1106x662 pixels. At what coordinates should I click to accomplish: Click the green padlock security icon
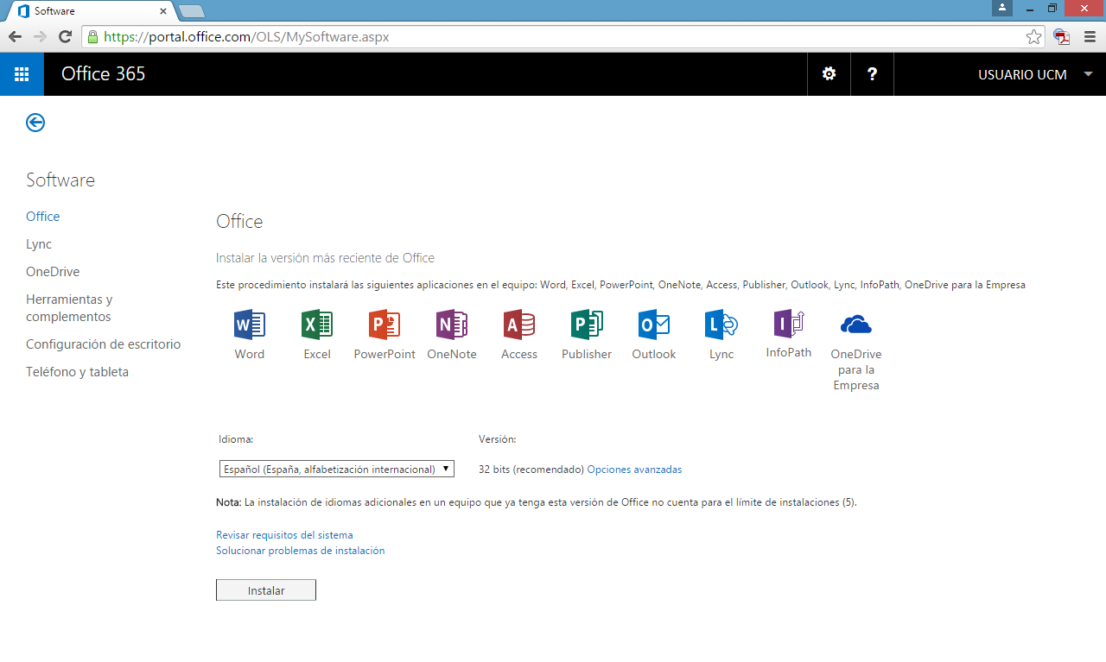[x=92, y=37]
